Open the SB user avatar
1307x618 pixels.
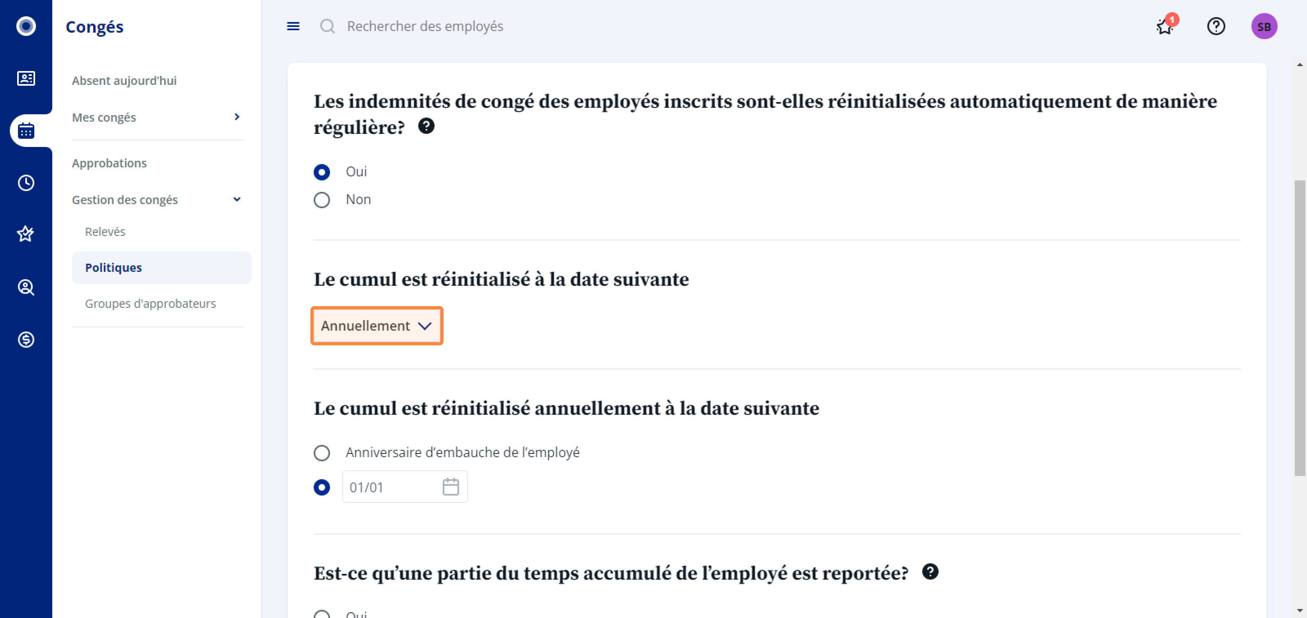tap(1264, 26)
